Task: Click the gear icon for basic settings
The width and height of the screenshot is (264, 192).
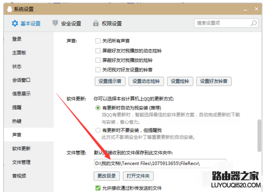Action: click(15, 23)
